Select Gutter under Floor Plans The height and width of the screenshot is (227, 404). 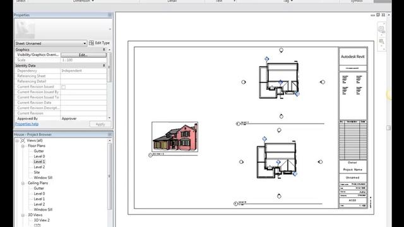pyautogui.click(x=39, y=151)
